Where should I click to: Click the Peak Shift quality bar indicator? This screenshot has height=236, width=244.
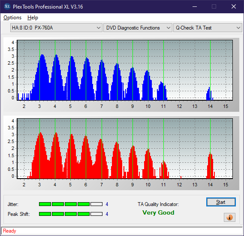[x=71, y=214]
